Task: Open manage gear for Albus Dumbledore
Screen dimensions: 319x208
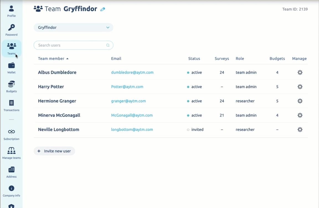Action: click(x=300, y=72)
